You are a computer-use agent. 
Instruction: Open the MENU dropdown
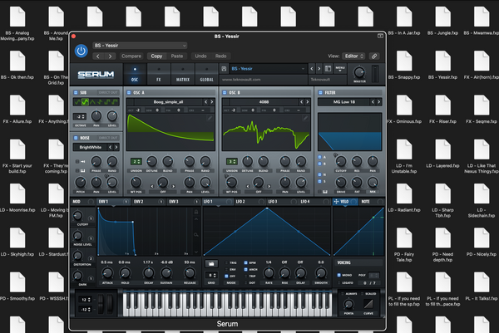click(x=340, y=69)
